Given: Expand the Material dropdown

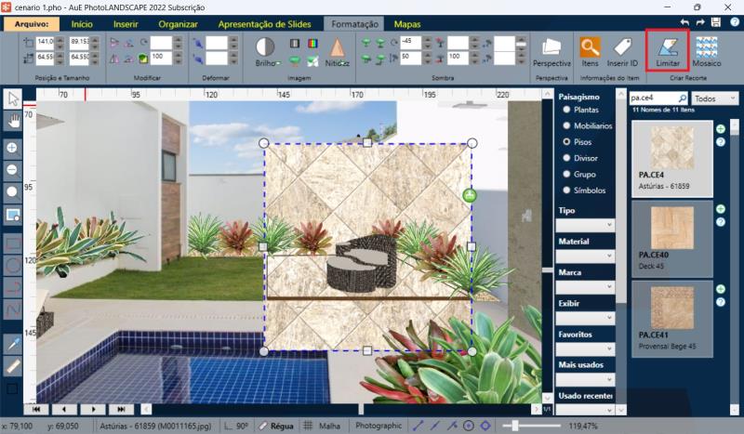Looking at the screenshot, I should [x=586, y=256].
